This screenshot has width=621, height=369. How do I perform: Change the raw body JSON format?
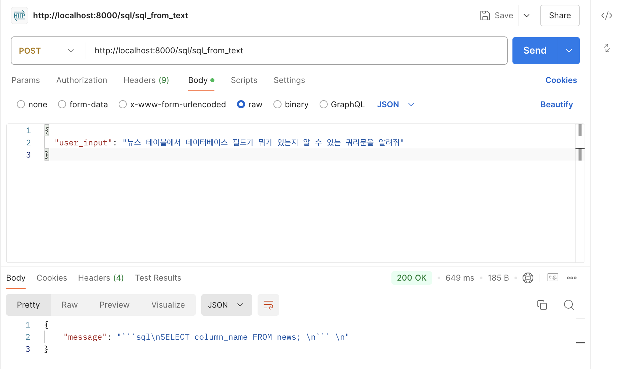pos(395,105)
